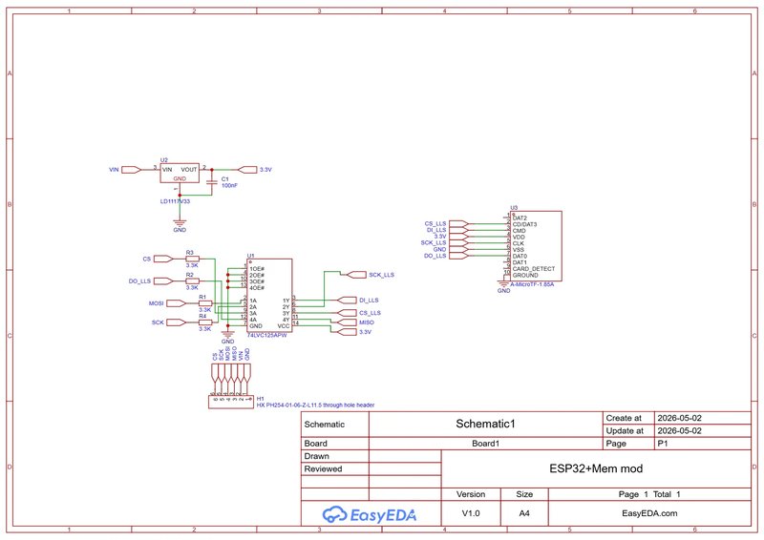This screenshot has width=764, height=540.
Task: Click the Create at date 2026-05-02
Action: coord(679,418)
